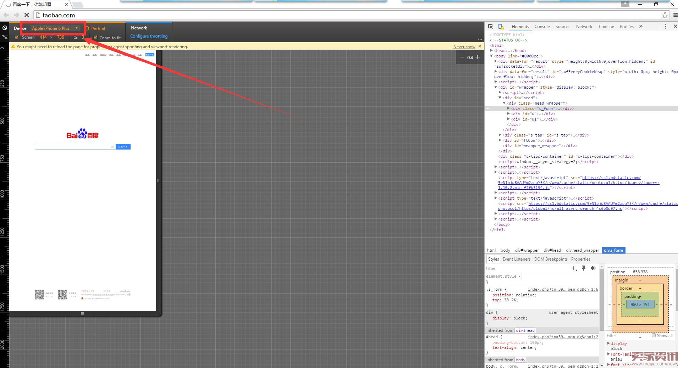
Task: Go back in browser history
Action: click(x=6, y=15)
